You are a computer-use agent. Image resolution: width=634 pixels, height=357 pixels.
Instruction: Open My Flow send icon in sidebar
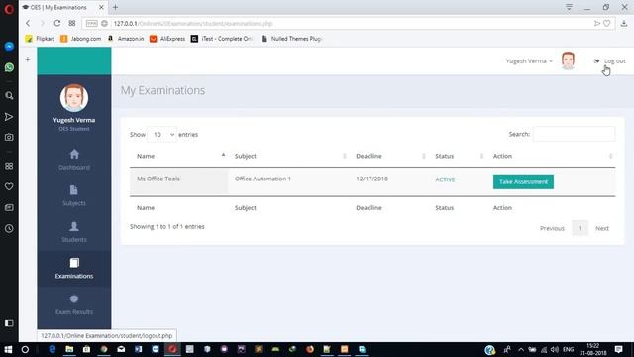point(9,117)
